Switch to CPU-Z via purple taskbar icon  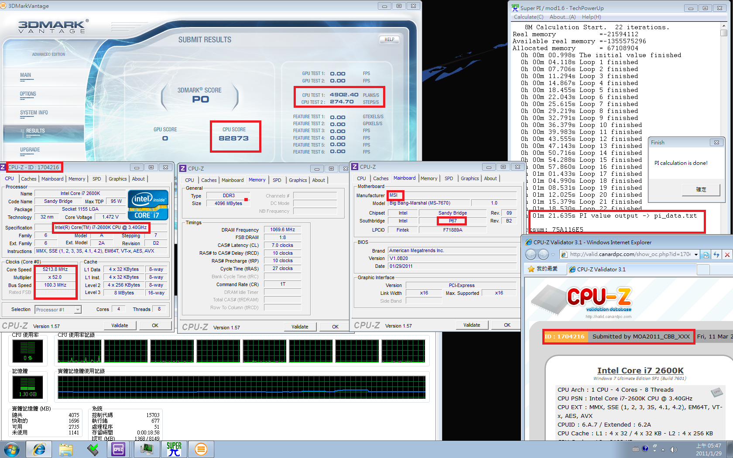point(118,449)
